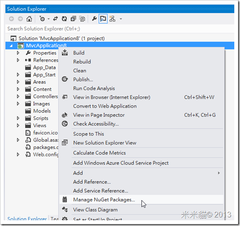Click the View in Browser icon
The image size is (240, 226).
tap(65, 97)
